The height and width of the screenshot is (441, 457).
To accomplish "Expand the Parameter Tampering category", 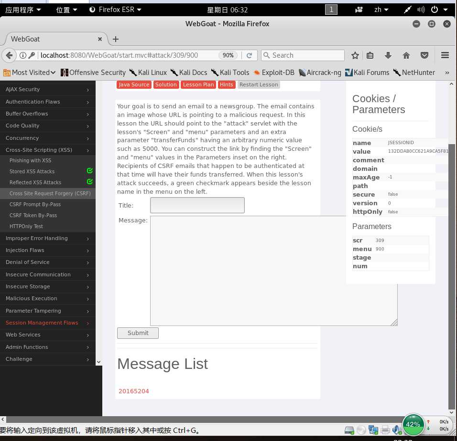I will pyautogui.click(x=48, y=311).
